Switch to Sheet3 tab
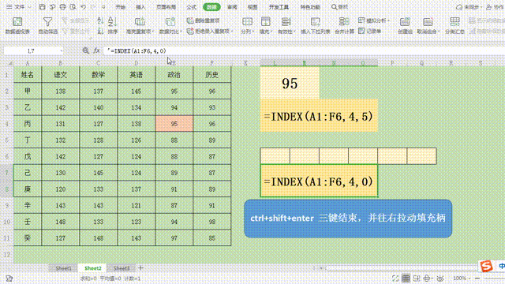 coord(122,268)
